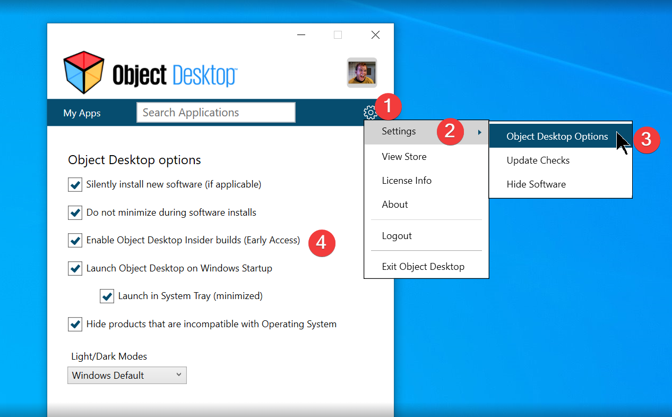Uncheck Launch in System Tray (minimized)
Image resolution: width=672 pixels, height=417 pixels.
tap(107, 296)
